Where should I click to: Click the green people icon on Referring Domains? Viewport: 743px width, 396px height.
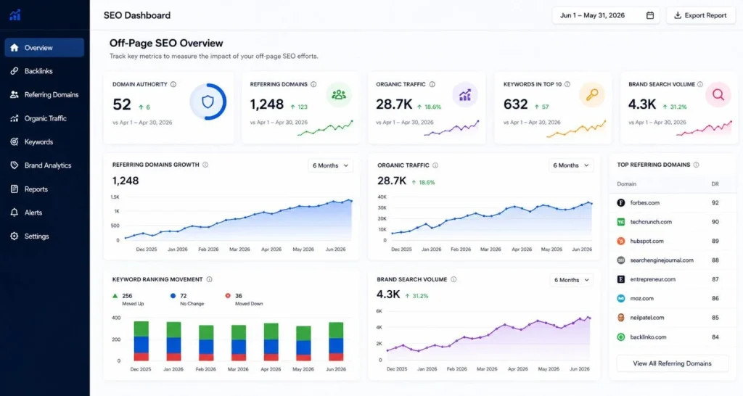[339, 95]
